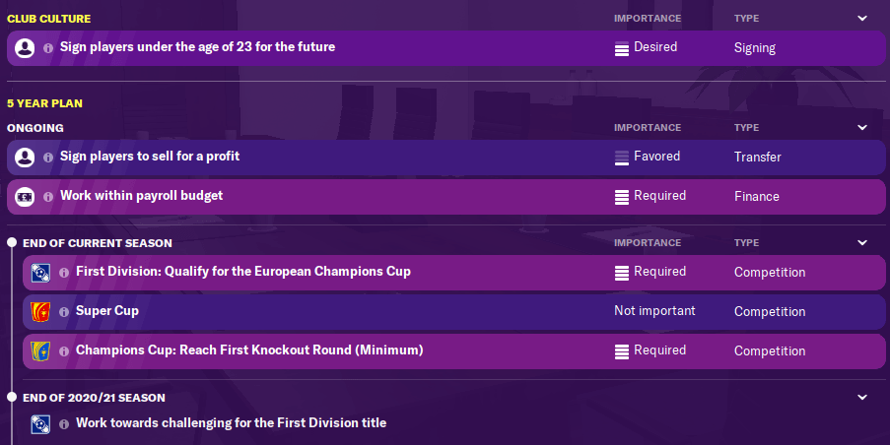
Task: Click the league badge beside 'Work towards challenging for title'
Action: pos(40,423)
